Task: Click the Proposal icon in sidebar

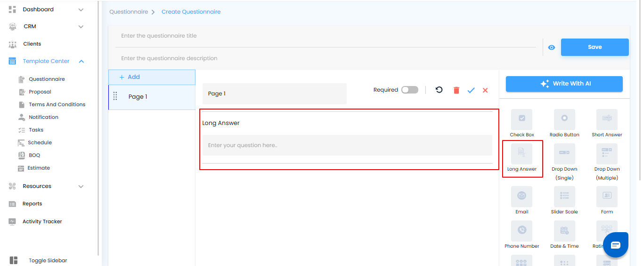Action: point(21,92)
